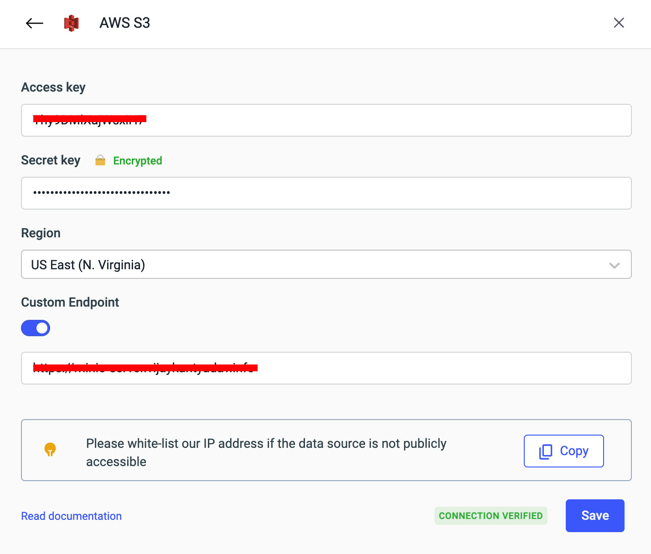Viewport: 651px width, 554px height.
Task: Click the red AWS S3 logo
Action: [x=72, y=23]
